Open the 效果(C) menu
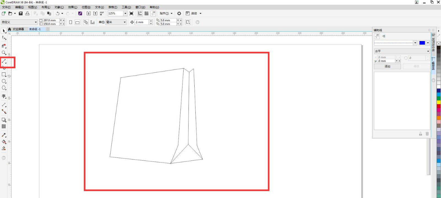 click(x=72, y=7)
